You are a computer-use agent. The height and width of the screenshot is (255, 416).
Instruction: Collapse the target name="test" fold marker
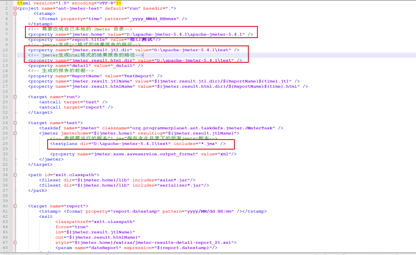[x=15, y=123]
